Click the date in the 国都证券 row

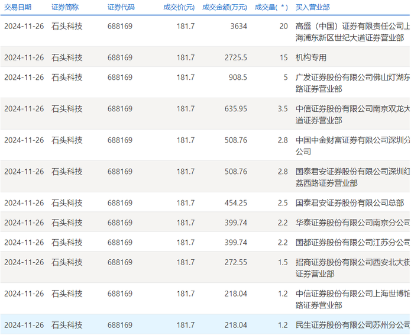tap(24, 243)
